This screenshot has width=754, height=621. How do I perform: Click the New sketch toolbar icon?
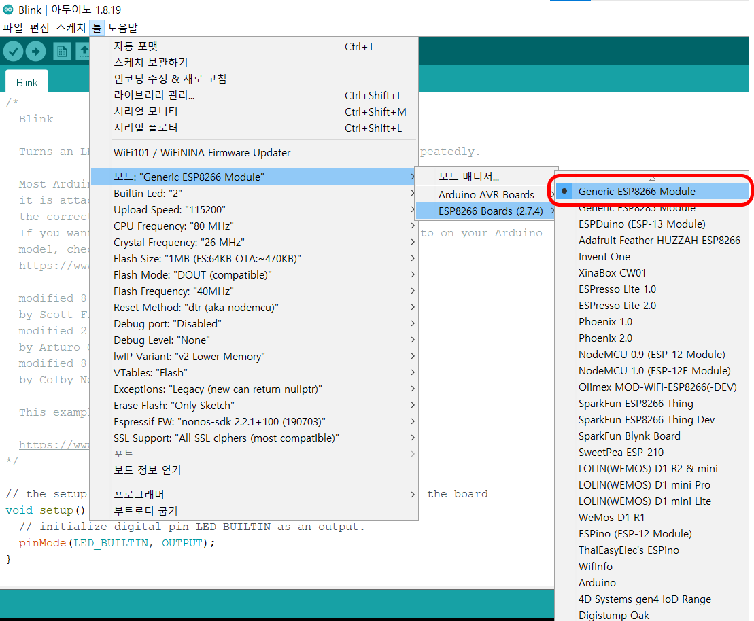[62, 52]
